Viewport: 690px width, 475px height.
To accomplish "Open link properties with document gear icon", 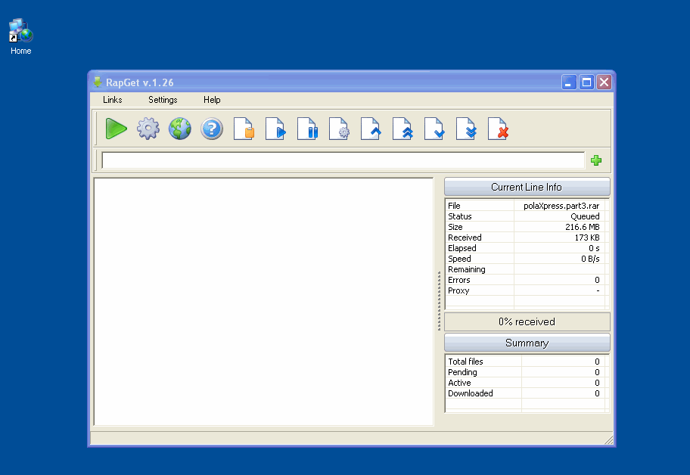I will tap(339, 129).
